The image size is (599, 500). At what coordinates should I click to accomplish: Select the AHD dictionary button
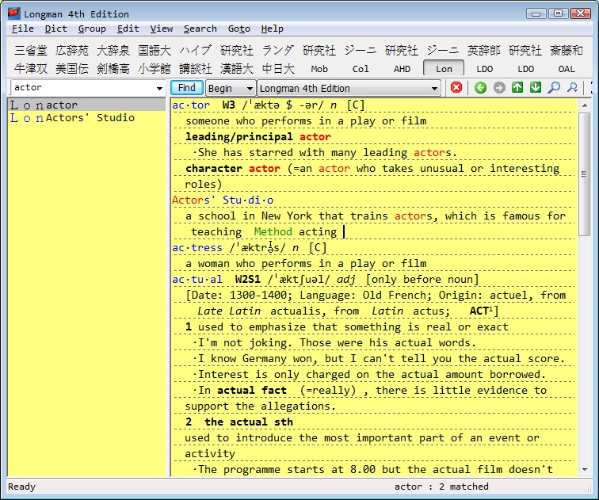coord(402,69)
